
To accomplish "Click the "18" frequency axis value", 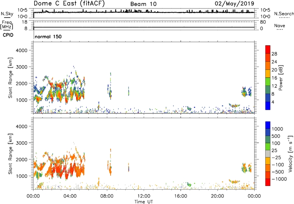I will (25, 22).
